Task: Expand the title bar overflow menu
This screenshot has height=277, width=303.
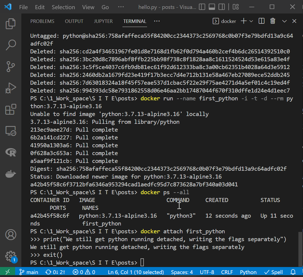Action: [121, 7]
